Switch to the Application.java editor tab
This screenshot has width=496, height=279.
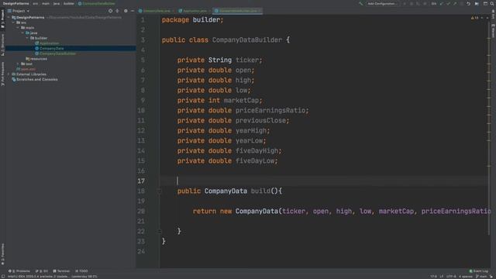[195, 11]
